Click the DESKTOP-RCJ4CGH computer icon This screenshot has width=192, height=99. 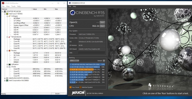point(5,11)
